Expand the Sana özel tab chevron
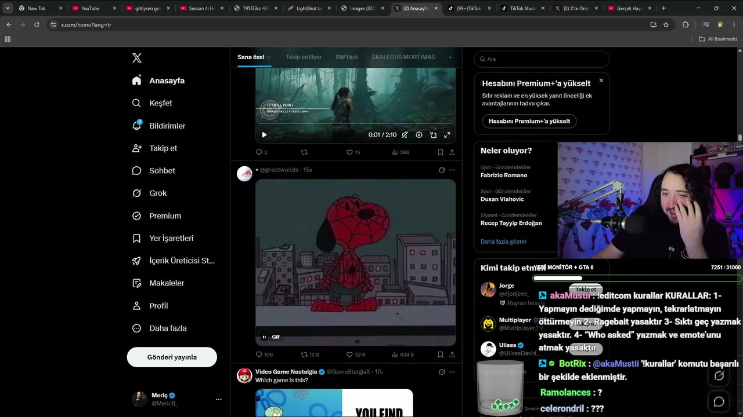 (x=269, y=57)
